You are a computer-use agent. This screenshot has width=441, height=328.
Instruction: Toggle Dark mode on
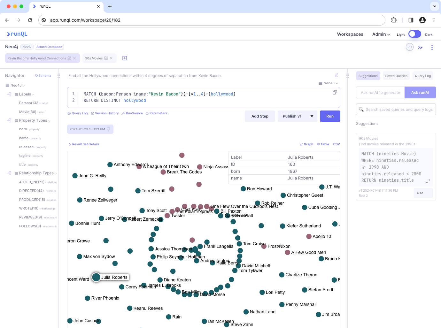click(414, 34)
